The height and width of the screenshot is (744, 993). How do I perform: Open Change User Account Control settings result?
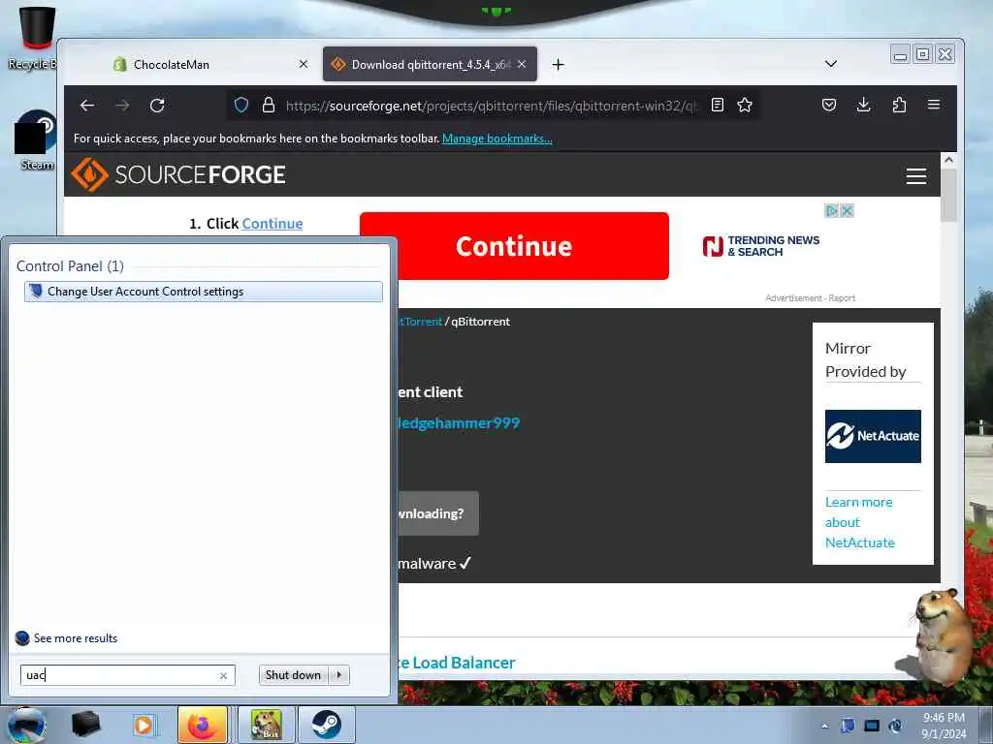204,292
